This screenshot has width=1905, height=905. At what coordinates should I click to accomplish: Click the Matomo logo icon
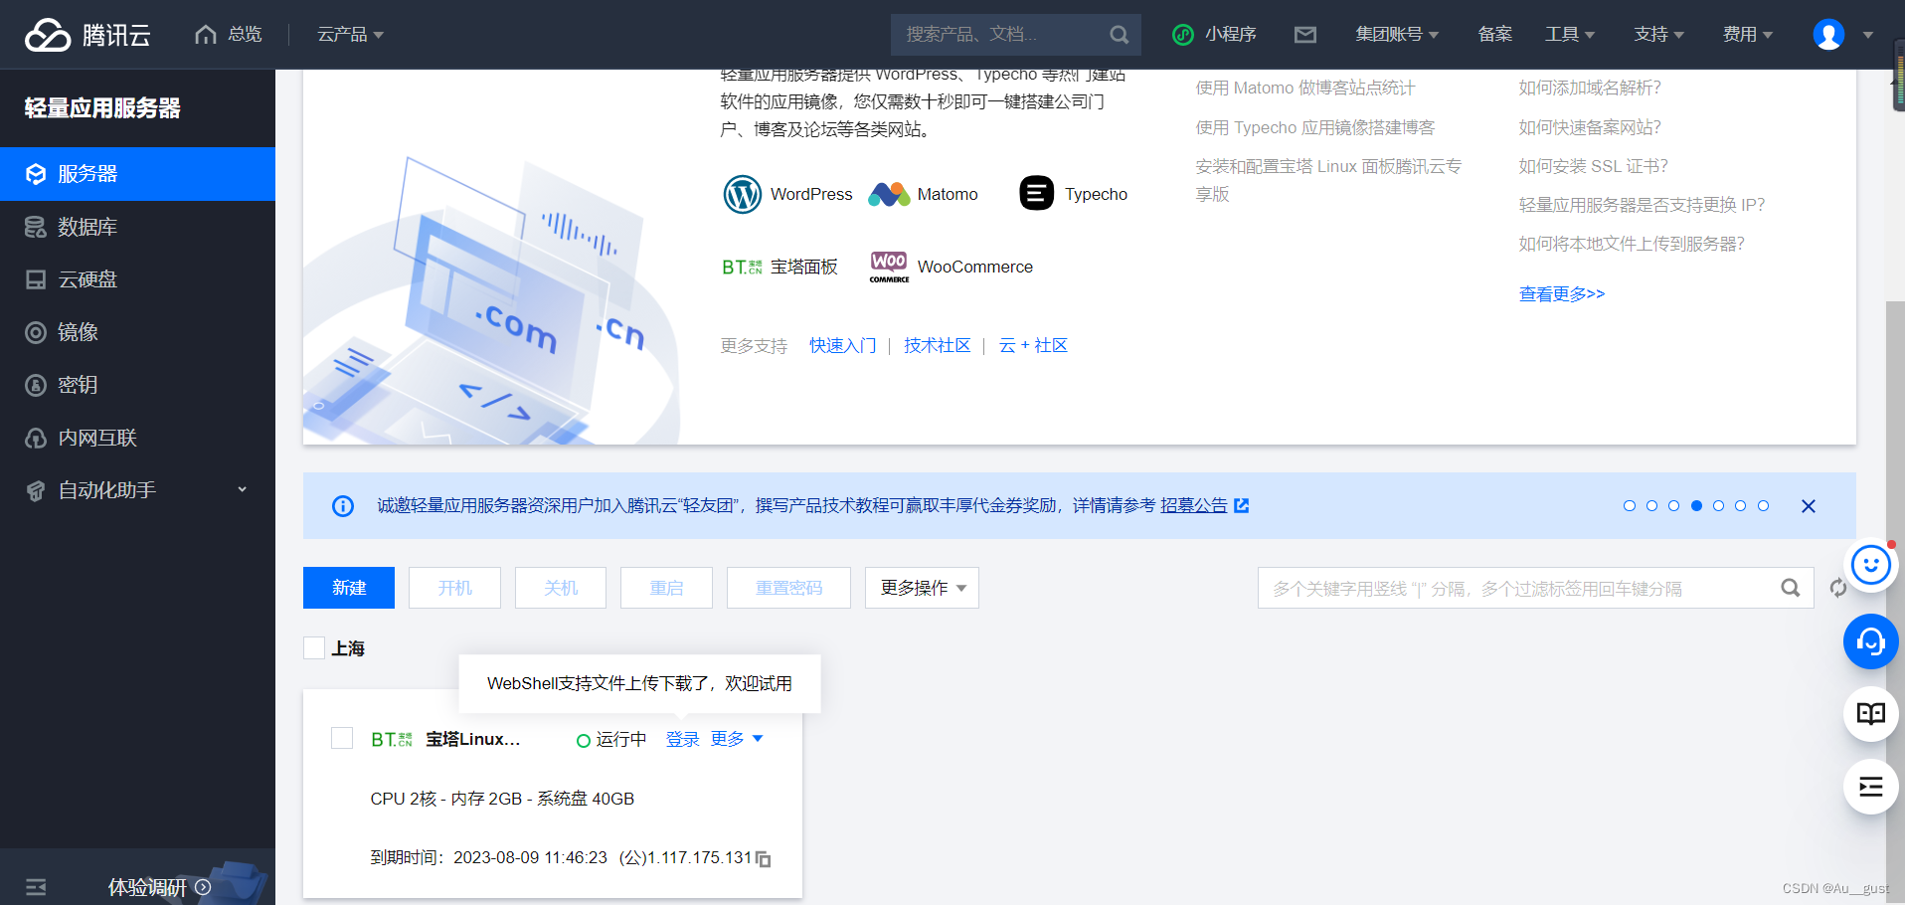coord(889,194)
